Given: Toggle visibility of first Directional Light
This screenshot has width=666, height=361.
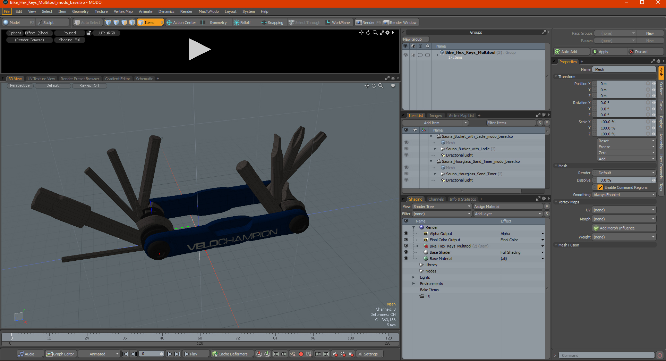Looking at the screenshot, I should (406, 155).
